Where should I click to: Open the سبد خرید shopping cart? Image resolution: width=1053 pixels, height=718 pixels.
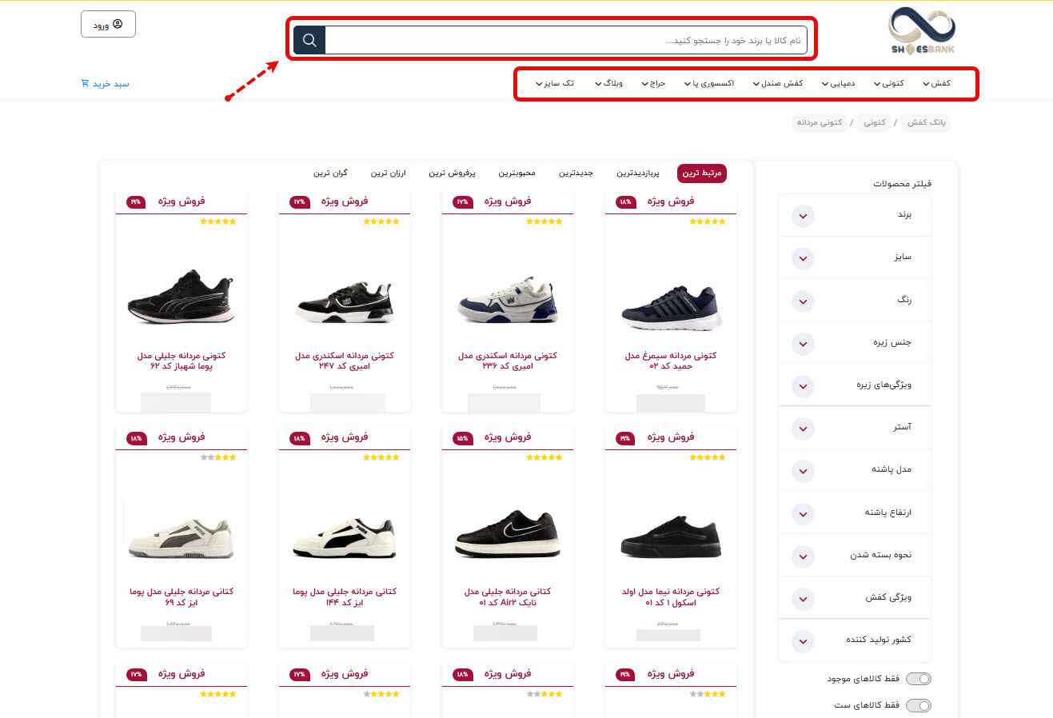coord(105,83)
